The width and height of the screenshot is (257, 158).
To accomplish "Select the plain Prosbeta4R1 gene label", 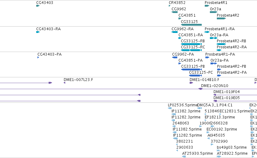I will [x=216, y=3].
